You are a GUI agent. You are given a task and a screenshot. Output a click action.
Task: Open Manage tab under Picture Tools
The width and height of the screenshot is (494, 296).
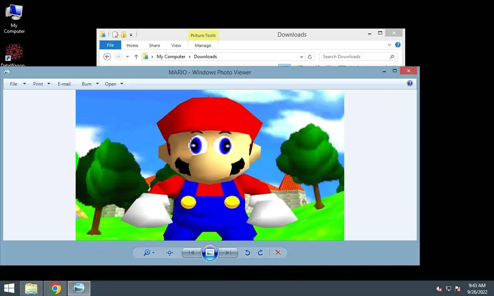point(203,45)
